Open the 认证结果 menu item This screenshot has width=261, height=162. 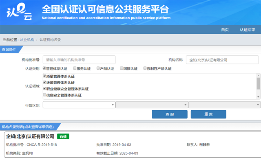[x=248, y=30]
